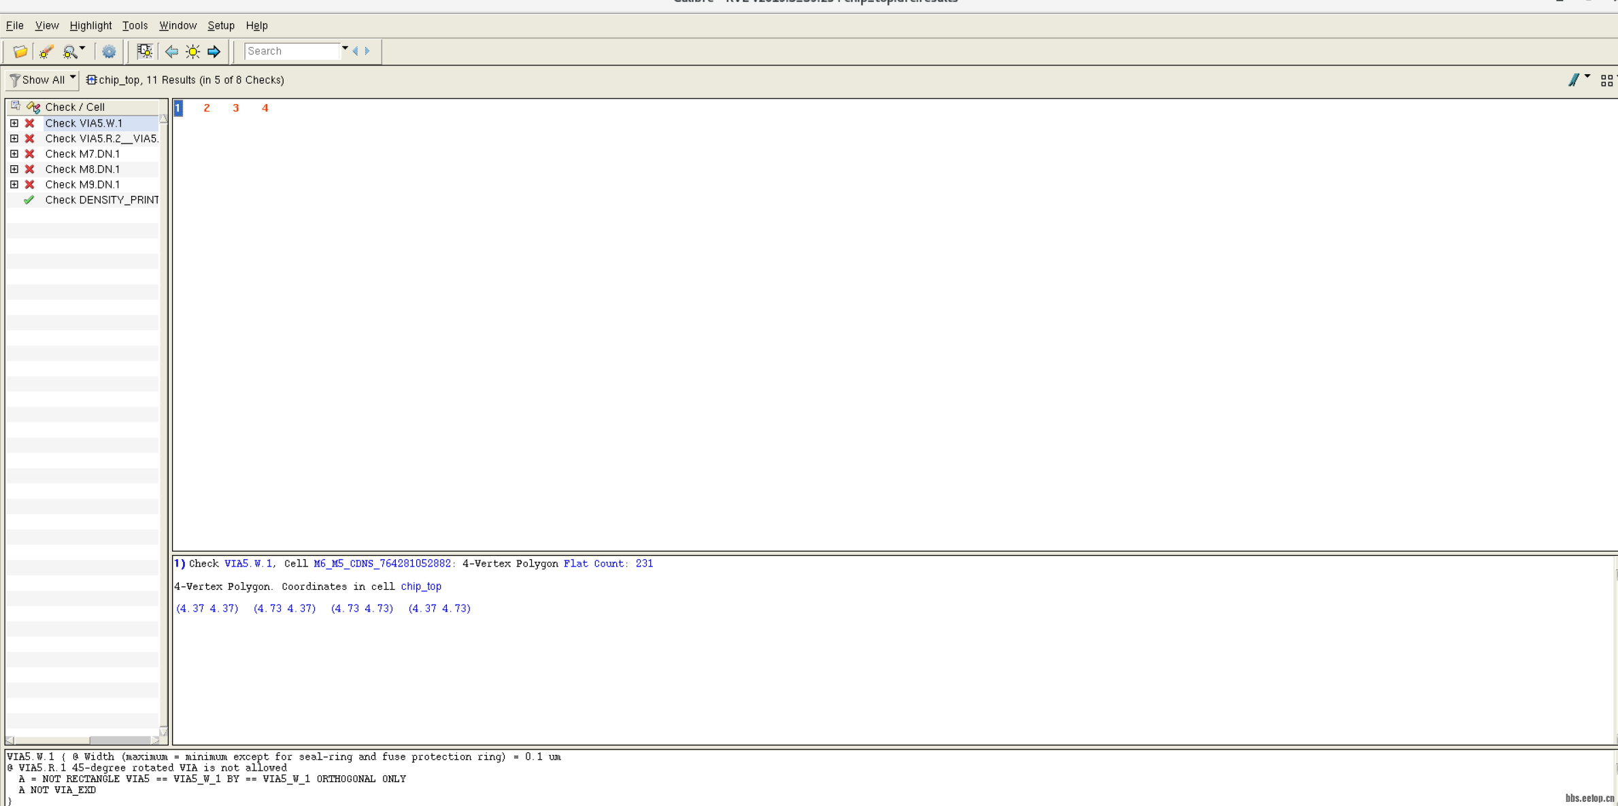Expand the Check VIA5.W.1 tree node
The width and height of the screenshot is (1618, 806).
click(14, 123)
